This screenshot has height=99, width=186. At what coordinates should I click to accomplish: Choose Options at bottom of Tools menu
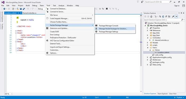70,53
